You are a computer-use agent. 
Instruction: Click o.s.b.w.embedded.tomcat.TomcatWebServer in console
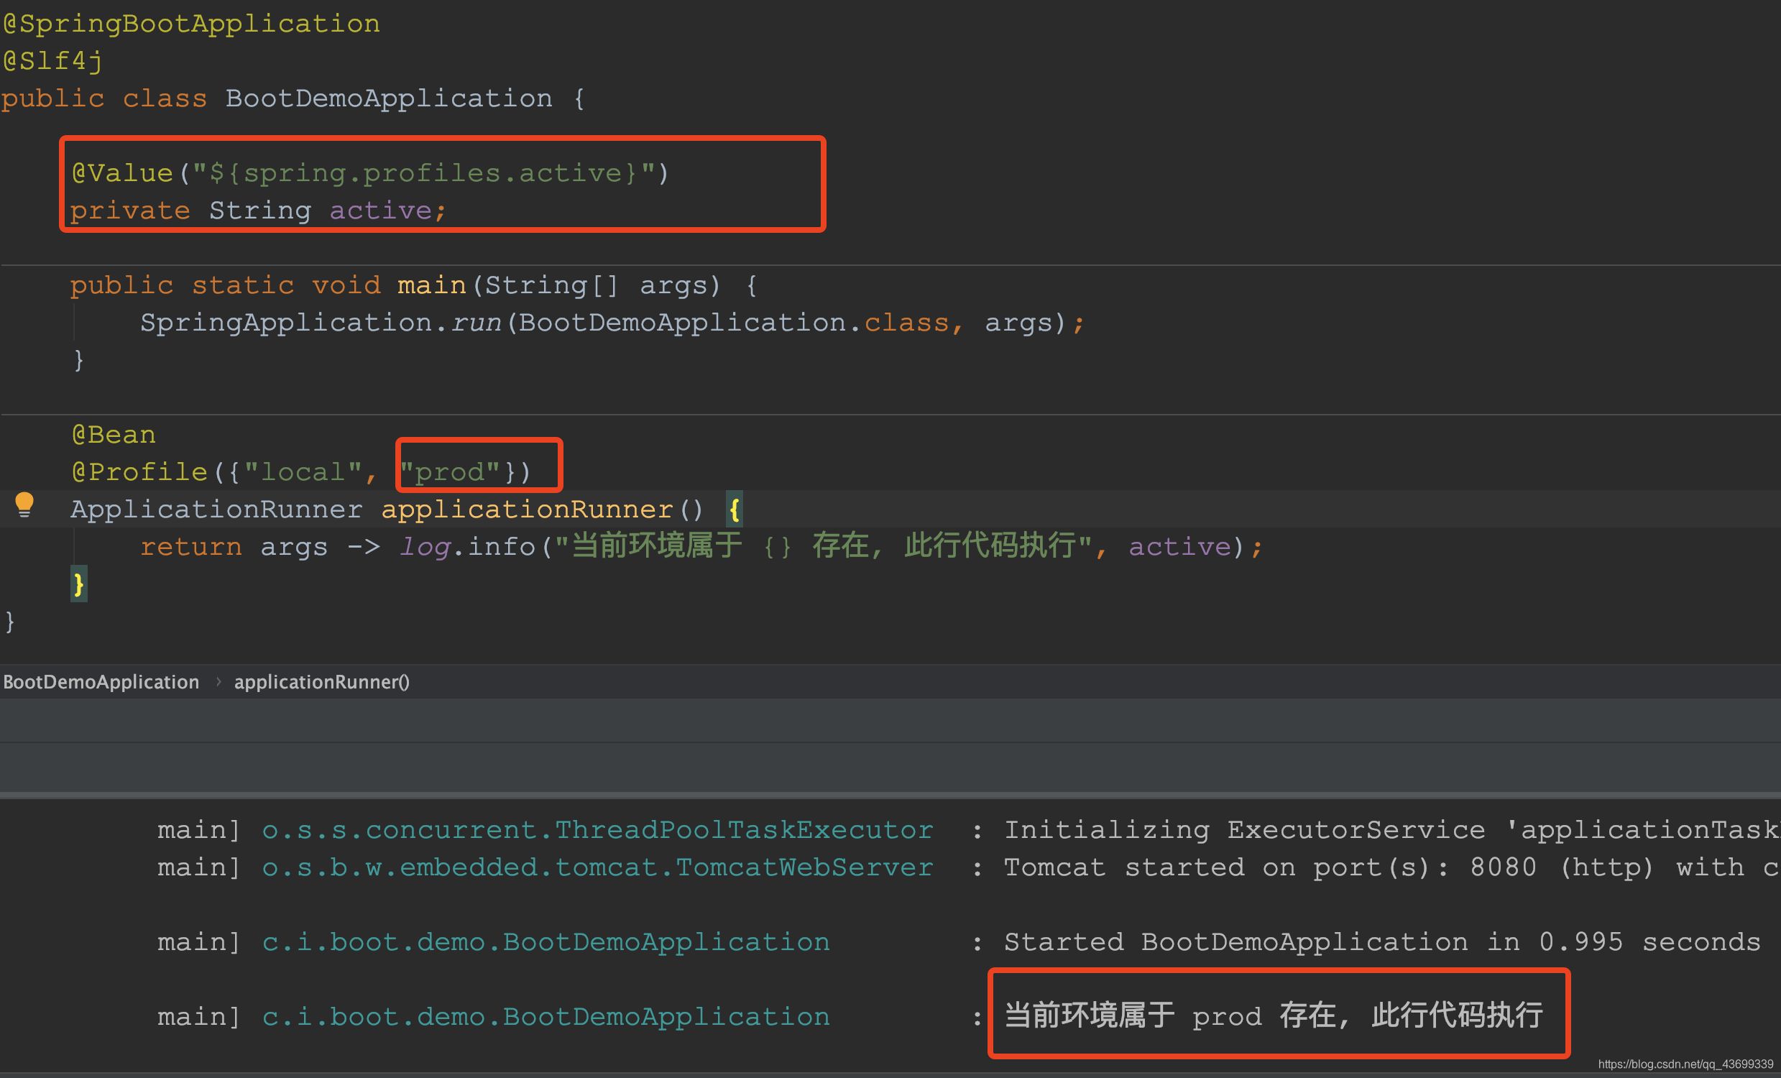pos(598,867)
